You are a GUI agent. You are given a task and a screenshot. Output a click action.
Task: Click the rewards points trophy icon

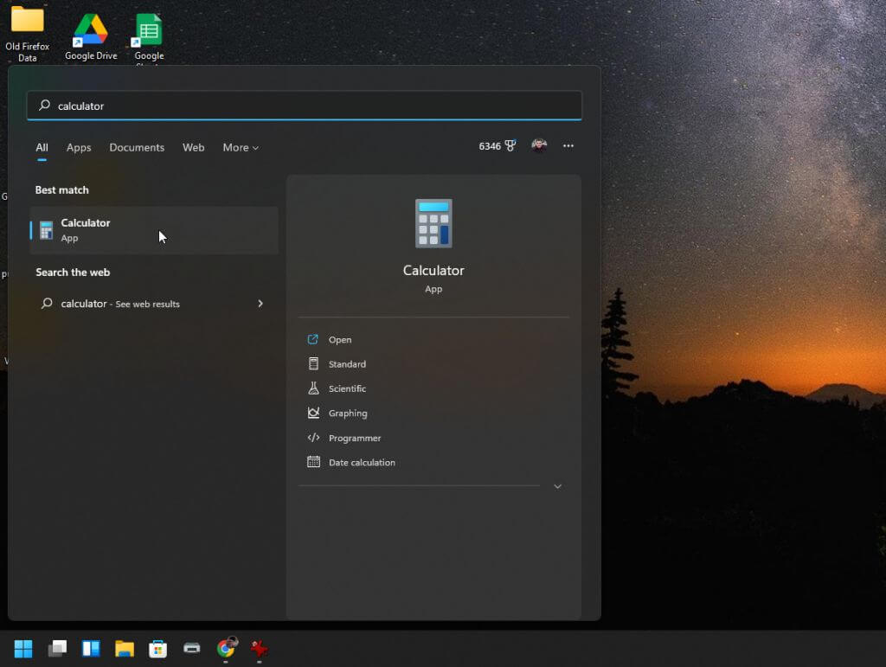click(x=510, y=146)
